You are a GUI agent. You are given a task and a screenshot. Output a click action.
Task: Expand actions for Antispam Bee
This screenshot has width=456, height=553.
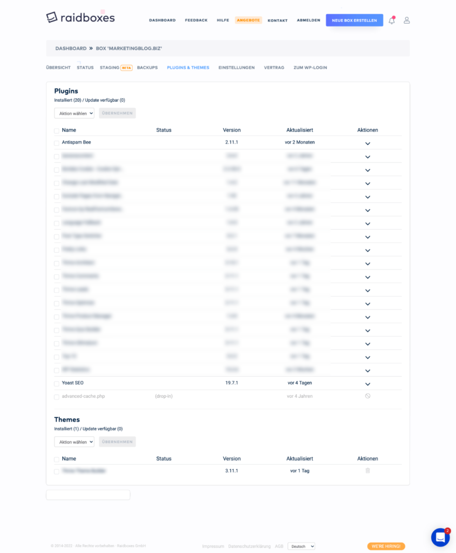(x=367, y=143)
